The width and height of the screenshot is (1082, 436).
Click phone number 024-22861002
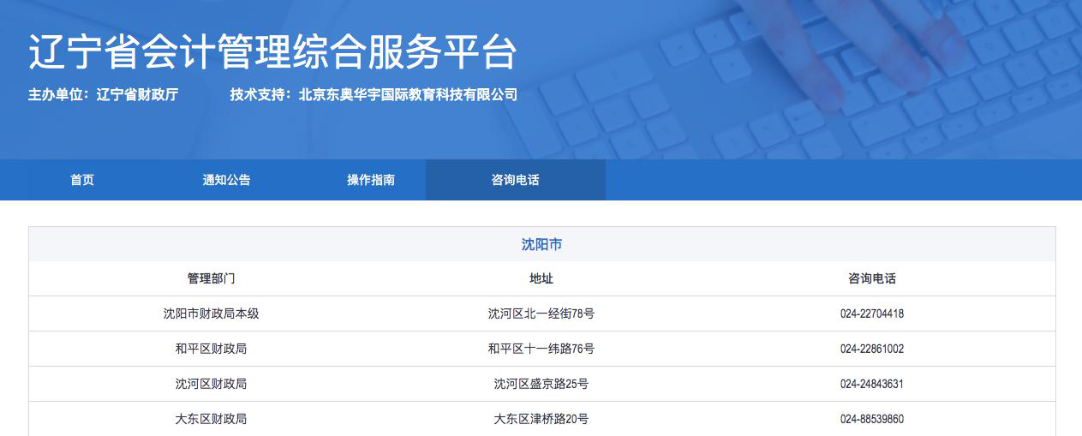pyautogui.click(x=871, y=349)
